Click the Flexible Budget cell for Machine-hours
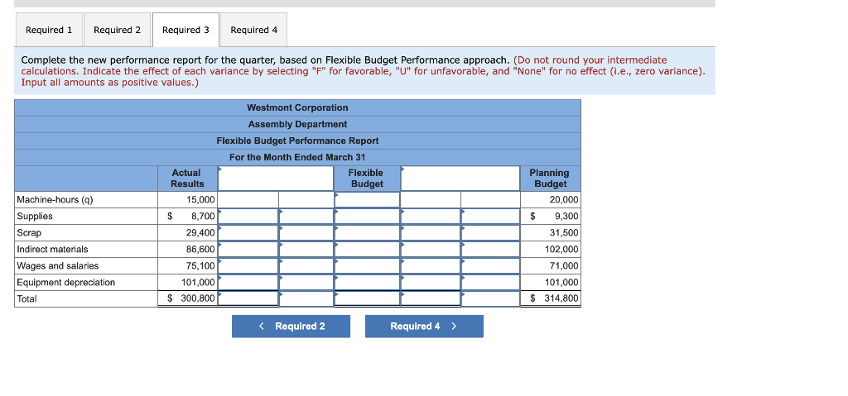The image size is (848, 396). coord(367,199)
